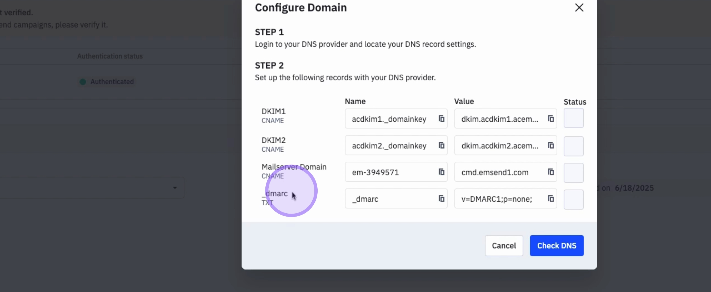Copy the cmd.emsend1.com value
The width and height of the screenshot is (711, 292).
click(551, 172)
